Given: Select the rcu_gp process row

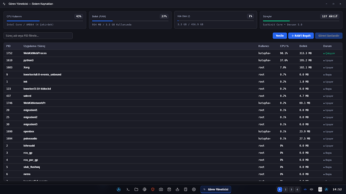Looking at the screenshot, I should coord(173,153).
